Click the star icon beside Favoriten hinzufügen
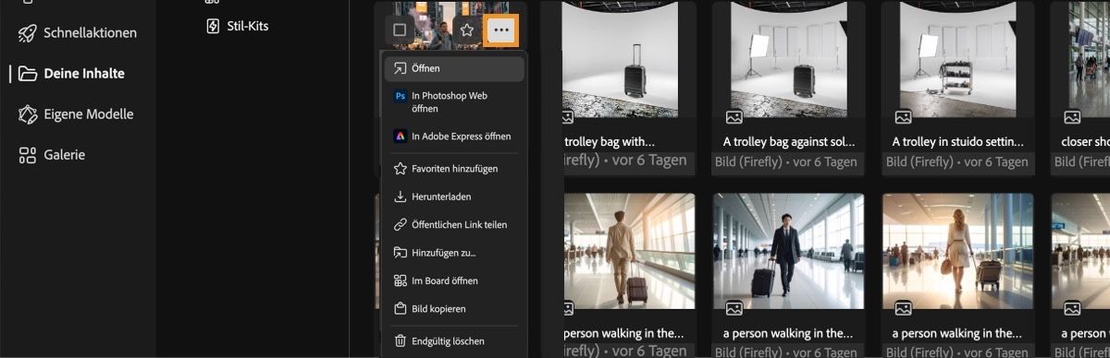The width and height of the screenshot is (1110, 358). pos(400,169)
